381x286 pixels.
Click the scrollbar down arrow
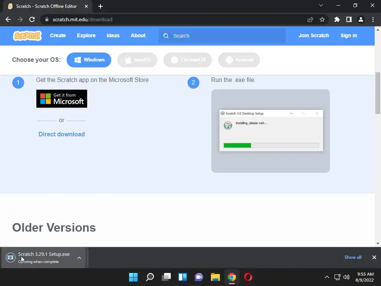click(378, 244)
